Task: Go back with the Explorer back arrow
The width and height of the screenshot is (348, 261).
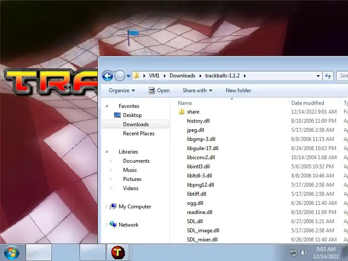Action: point(107,76)
